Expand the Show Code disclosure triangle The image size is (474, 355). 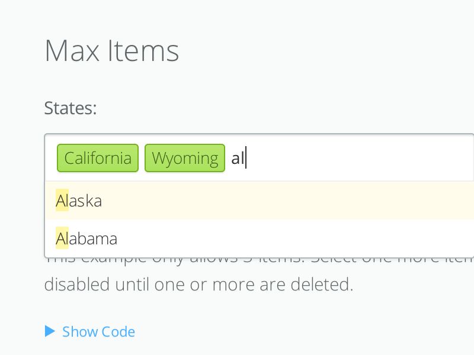pos(50,331)
